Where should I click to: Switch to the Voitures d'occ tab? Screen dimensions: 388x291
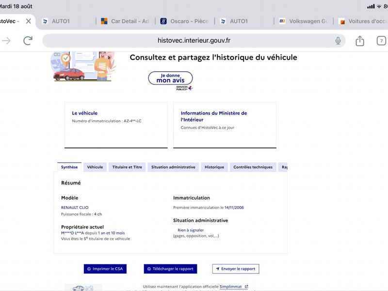click(362, 21)
